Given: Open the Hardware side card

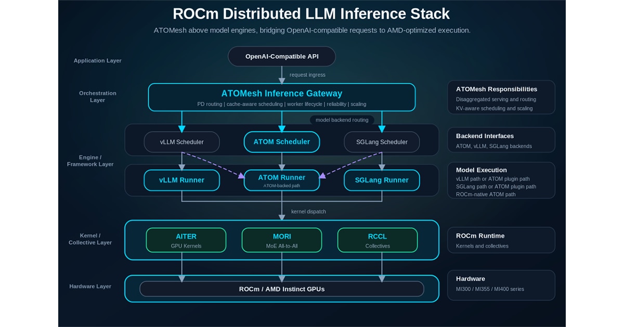Looking at the screenshot, I should tap(501, 285).
